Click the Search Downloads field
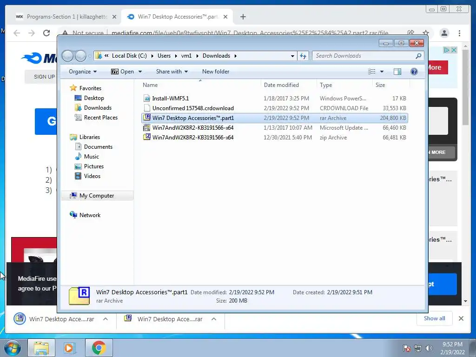Image resolution: width=476 pixels, height=357 pixels. [x=364, y=56]
